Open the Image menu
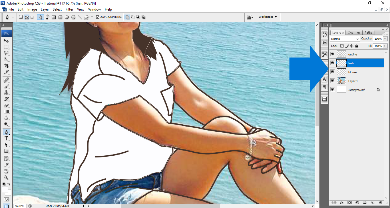Screen dimensions: 390x208 pyautogui.click(x=32, y=9)
